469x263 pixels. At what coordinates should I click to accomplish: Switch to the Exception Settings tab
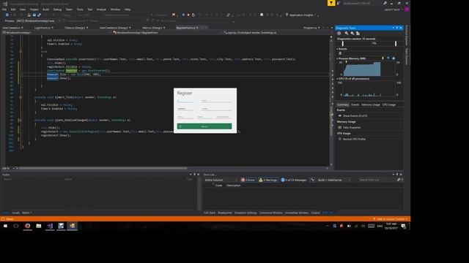click(245, 213)
